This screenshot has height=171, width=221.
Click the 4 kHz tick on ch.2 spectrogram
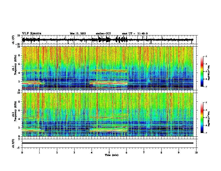click(19, 119)
